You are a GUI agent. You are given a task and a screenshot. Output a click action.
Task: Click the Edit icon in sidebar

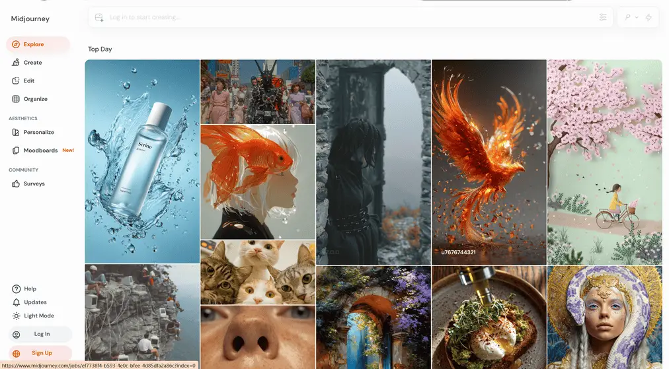16,81
